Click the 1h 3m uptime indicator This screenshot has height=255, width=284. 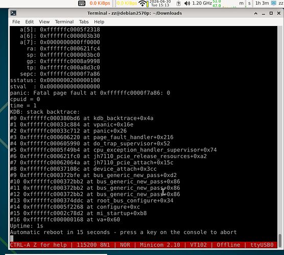coord(262,3)
